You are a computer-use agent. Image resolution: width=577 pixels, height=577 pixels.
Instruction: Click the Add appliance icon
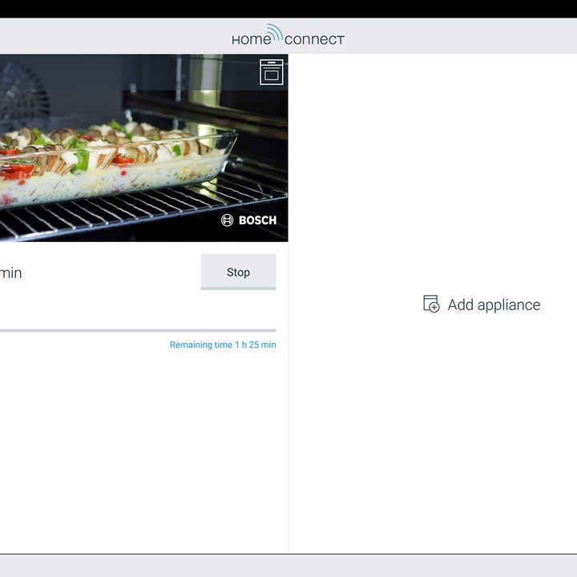(431, 304)
